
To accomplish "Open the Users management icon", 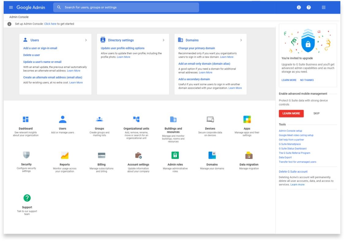I will [x=62, y=119].
